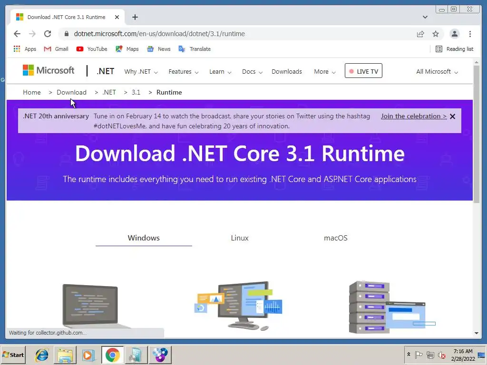
Task: Go to Download breadcrumb
Action: pyautogui.click(x=71, y=93)
